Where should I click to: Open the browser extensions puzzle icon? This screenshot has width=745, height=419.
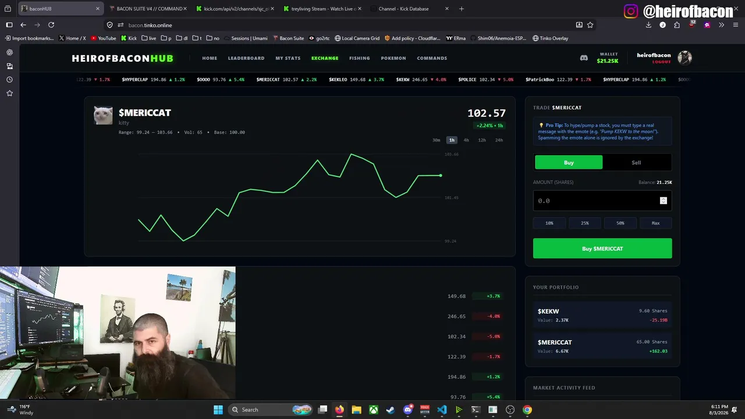pyautogui.click(x=677, y=25)
